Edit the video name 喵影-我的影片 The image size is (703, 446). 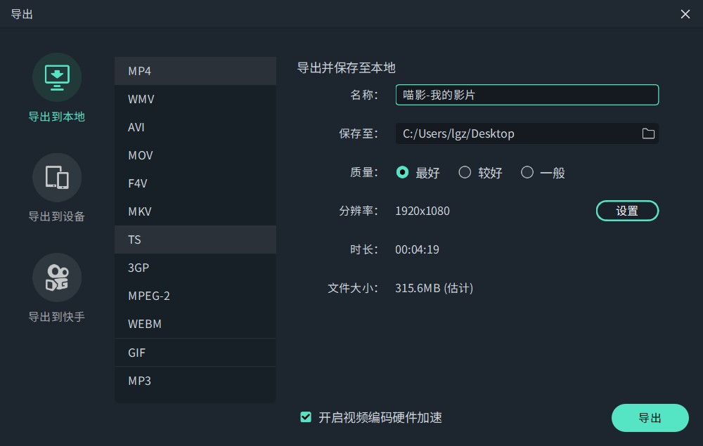point(527,94)
